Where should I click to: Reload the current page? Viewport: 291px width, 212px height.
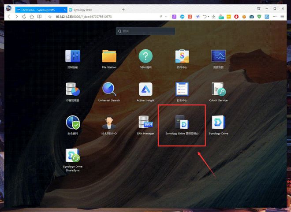(24, 17)
